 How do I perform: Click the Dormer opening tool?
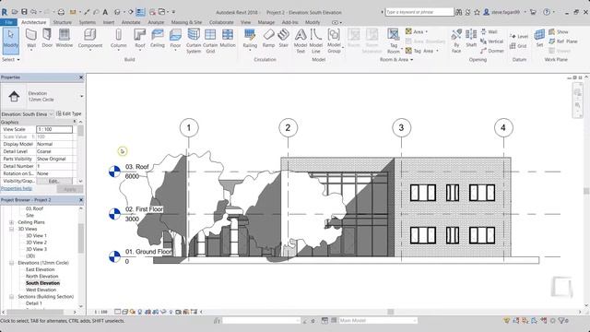[491, 51]
